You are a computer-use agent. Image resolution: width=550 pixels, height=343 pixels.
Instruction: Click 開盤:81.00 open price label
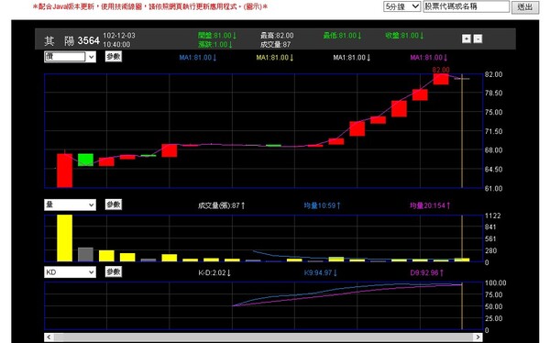[217, 36]
